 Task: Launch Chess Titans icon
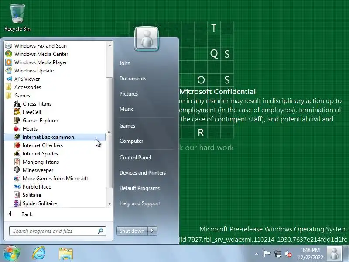[x=17, y=104]
